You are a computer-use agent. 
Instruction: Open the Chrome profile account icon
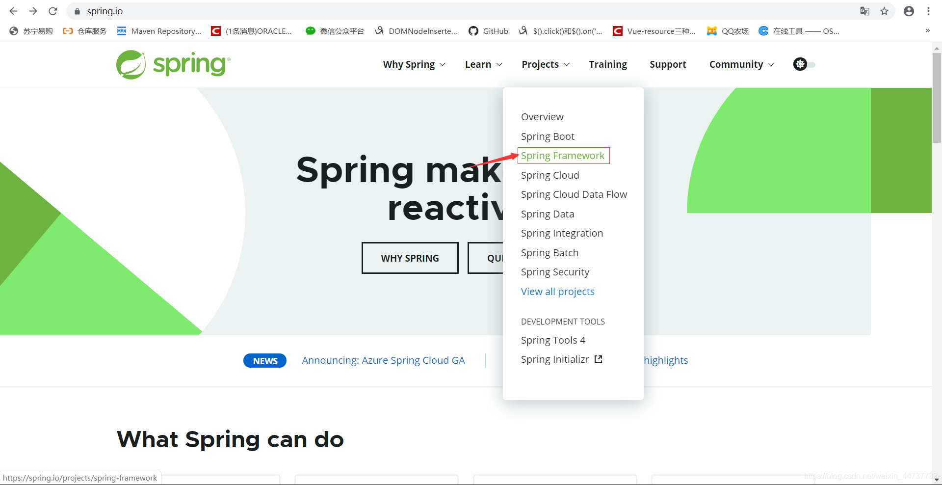[909, 11]
